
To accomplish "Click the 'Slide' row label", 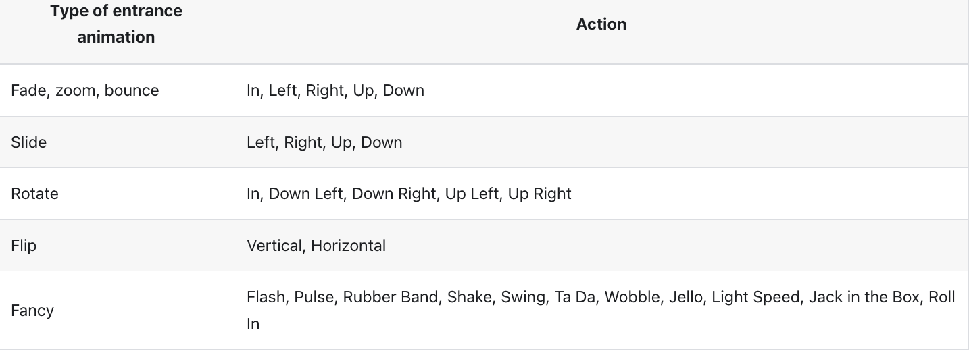I will pos(28,142).
